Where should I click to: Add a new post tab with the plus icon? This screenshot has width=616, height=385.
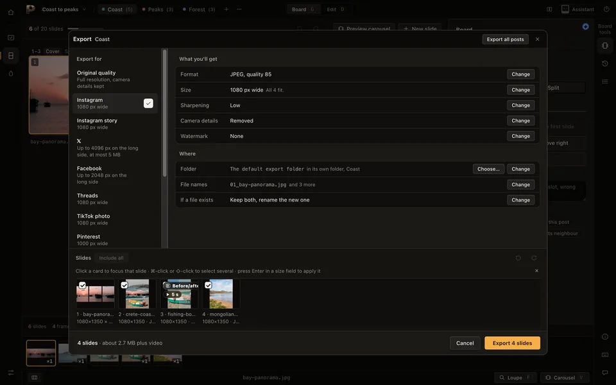point(227,10)
